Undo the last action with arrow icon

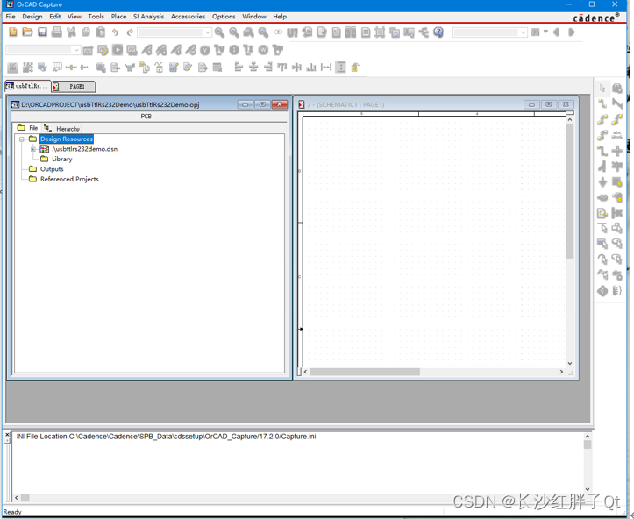pos(115,32)
